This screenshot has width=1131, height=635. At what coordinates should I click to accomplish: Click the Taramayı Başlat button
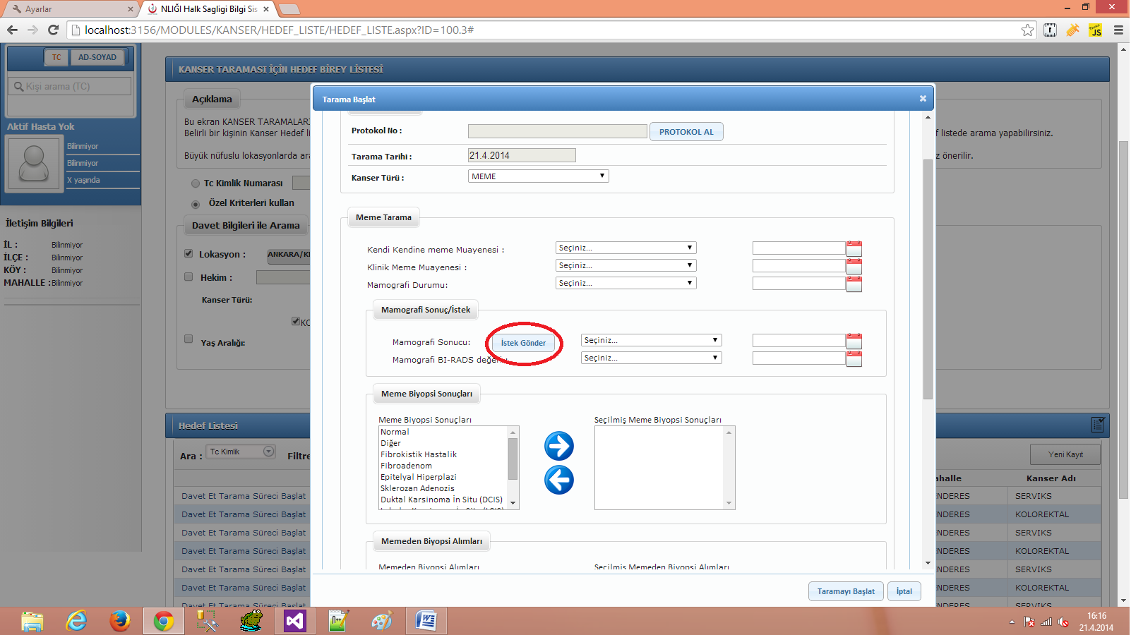click(x=846, y=591)
